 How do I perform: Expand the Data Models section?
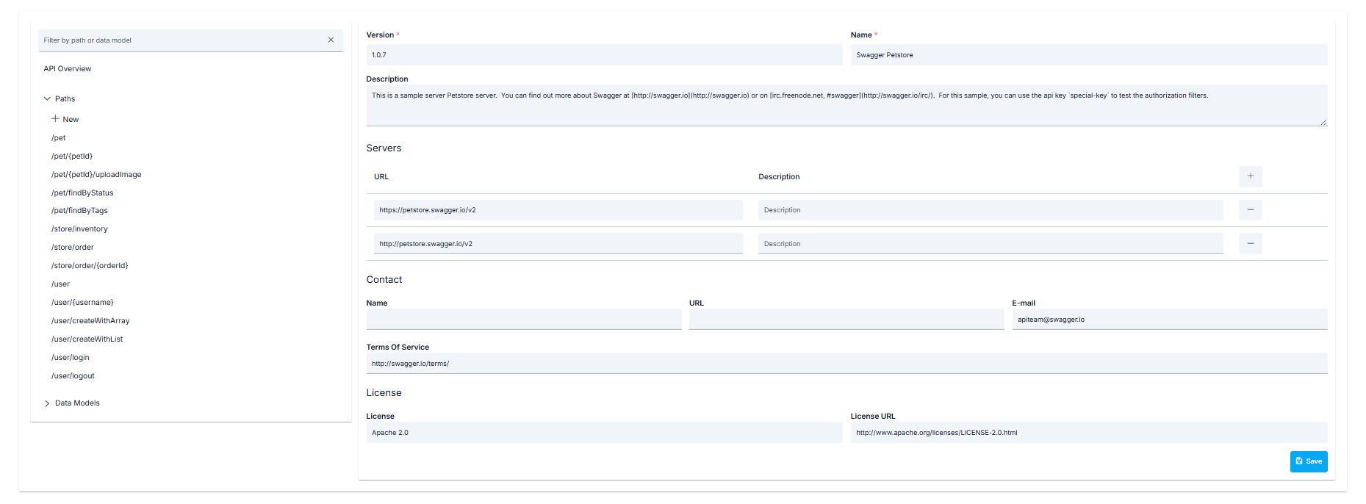coord(47,403)
